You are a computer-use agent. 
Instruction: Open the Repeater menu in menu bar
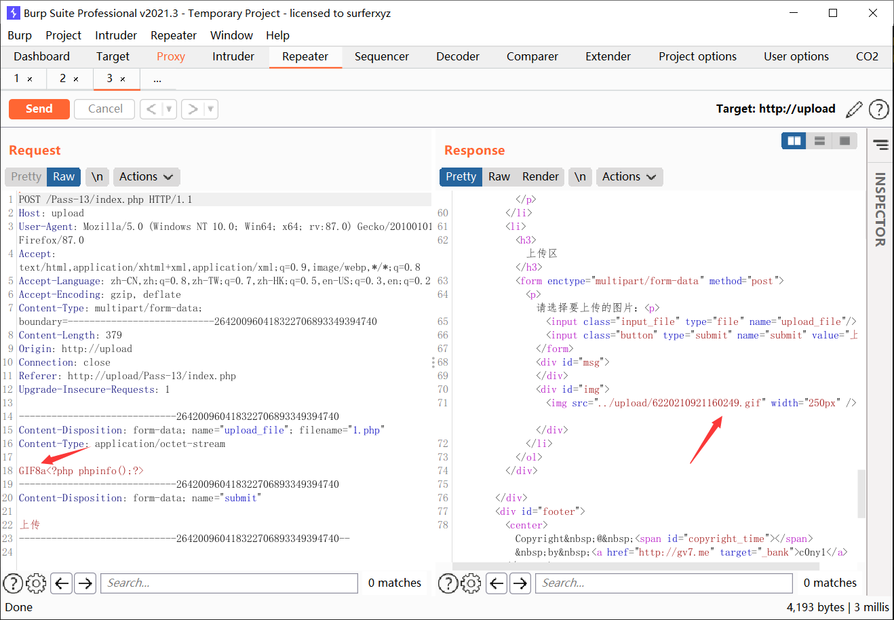[x=174, y=35]
